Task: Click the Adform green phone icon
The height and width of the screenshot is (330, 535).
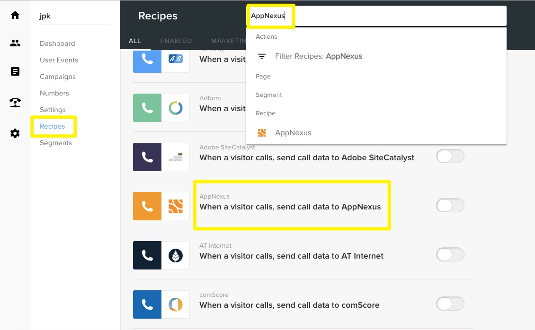Action: [147, 108]
